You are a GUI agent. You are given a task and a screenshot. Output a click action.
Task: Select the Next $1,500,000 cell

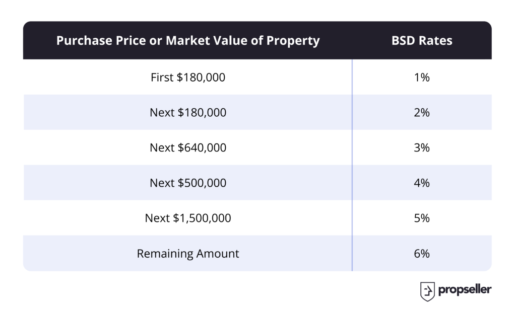[x=188, y=218]
